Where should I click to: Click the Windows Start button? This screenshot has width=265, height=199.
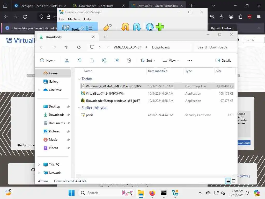(71, 193)
